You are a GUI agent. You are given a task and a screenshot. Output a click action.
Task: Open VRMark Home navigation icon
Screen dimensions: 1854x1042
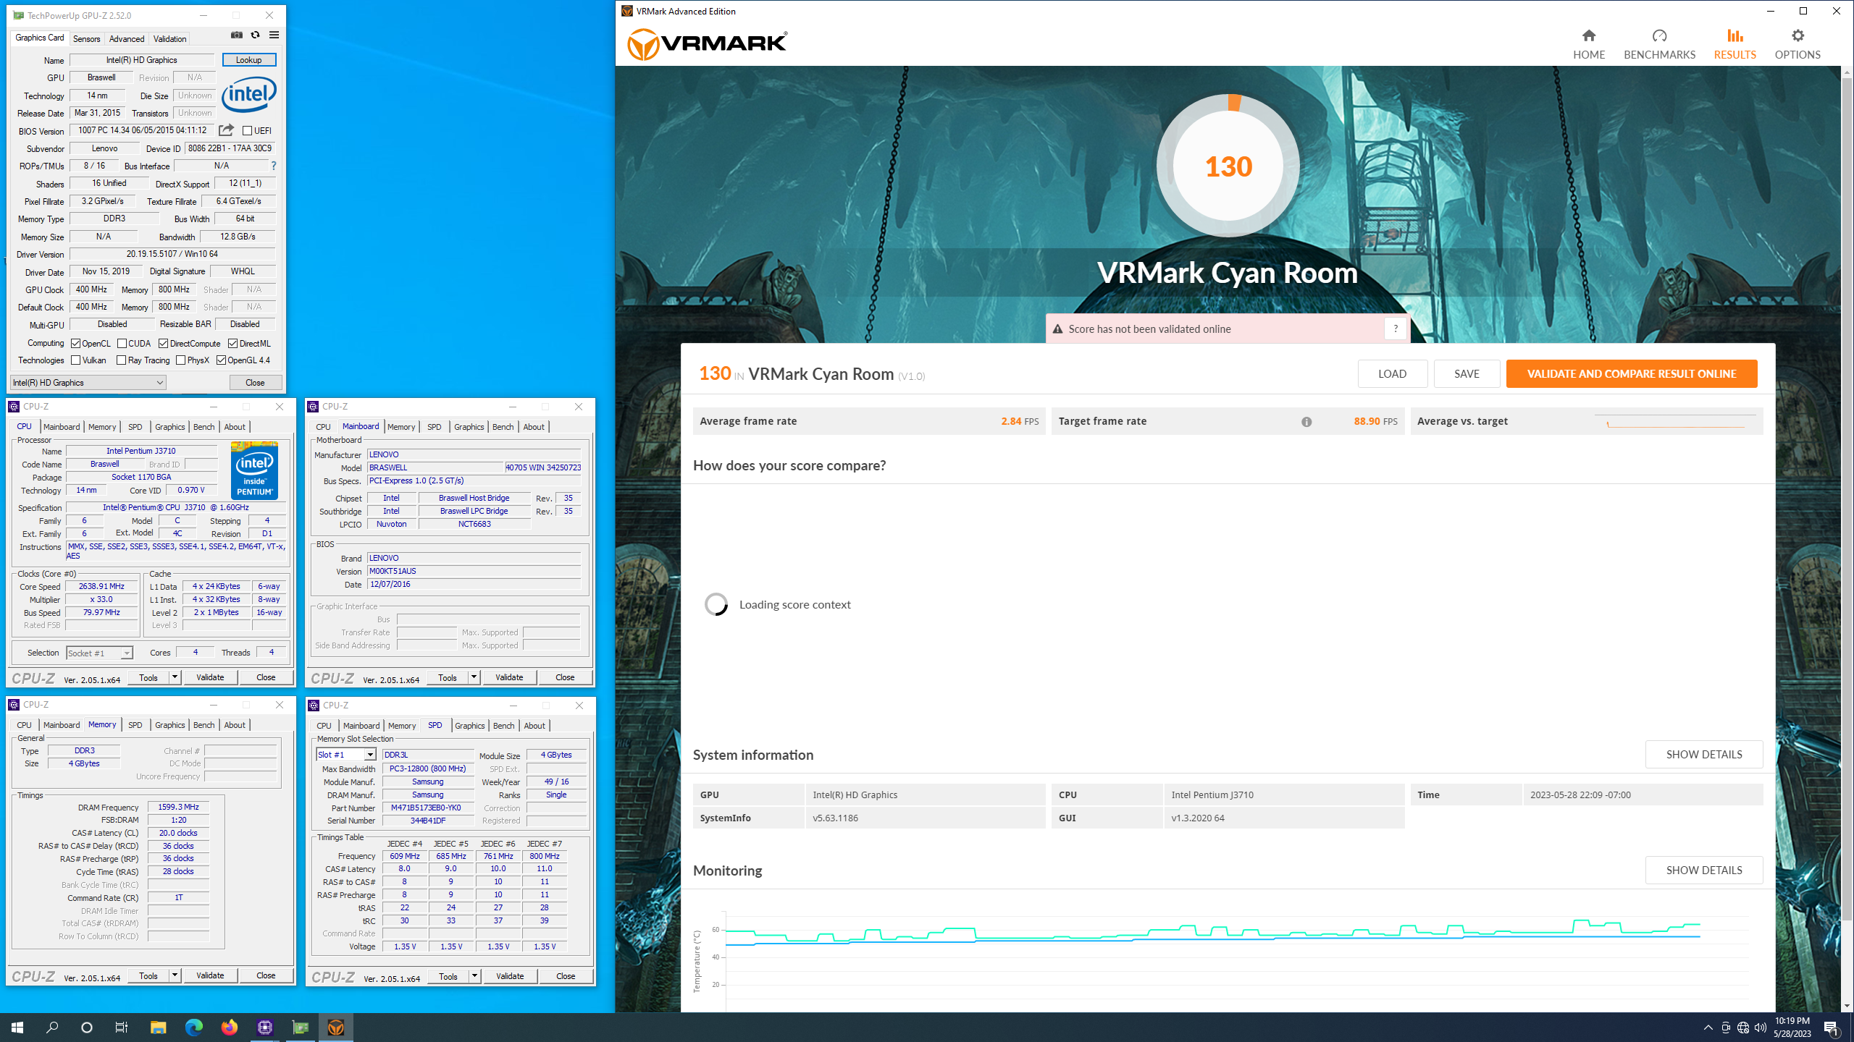[x=1589, y=35]
